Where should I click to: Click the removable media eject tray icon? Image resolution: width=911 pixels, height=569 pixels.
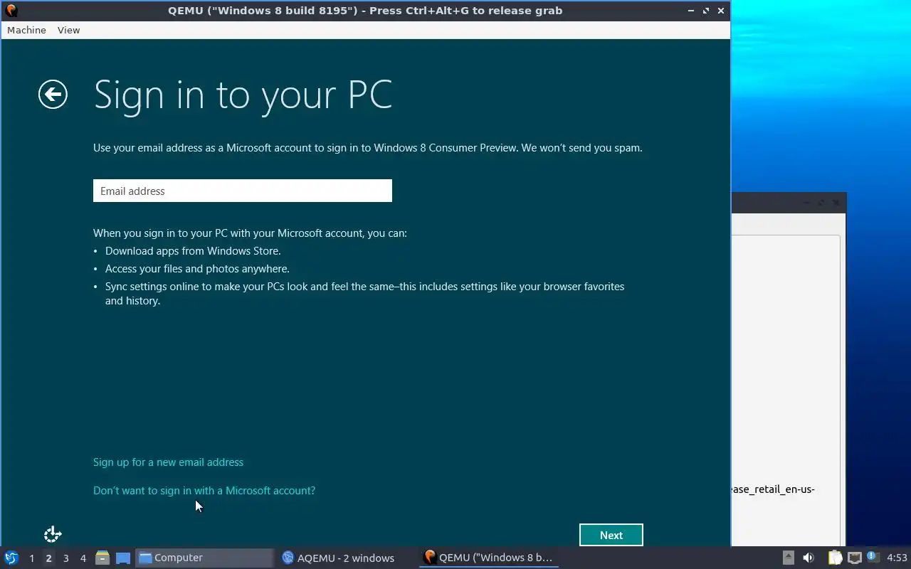[x=788, y=558]
